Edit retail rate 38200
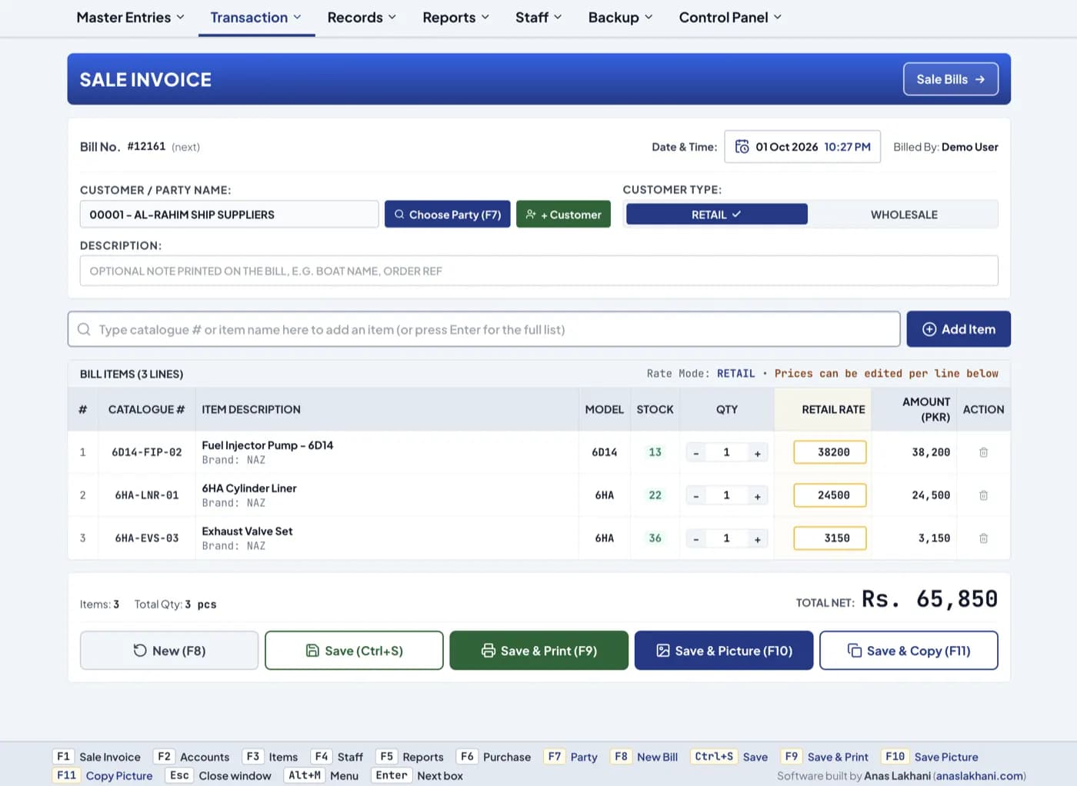Screen dimensions: 1077x786 (830, 452)
